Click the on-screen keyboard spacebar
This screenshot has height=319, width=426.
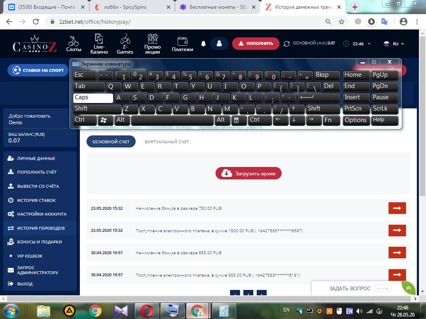[172, 120]
